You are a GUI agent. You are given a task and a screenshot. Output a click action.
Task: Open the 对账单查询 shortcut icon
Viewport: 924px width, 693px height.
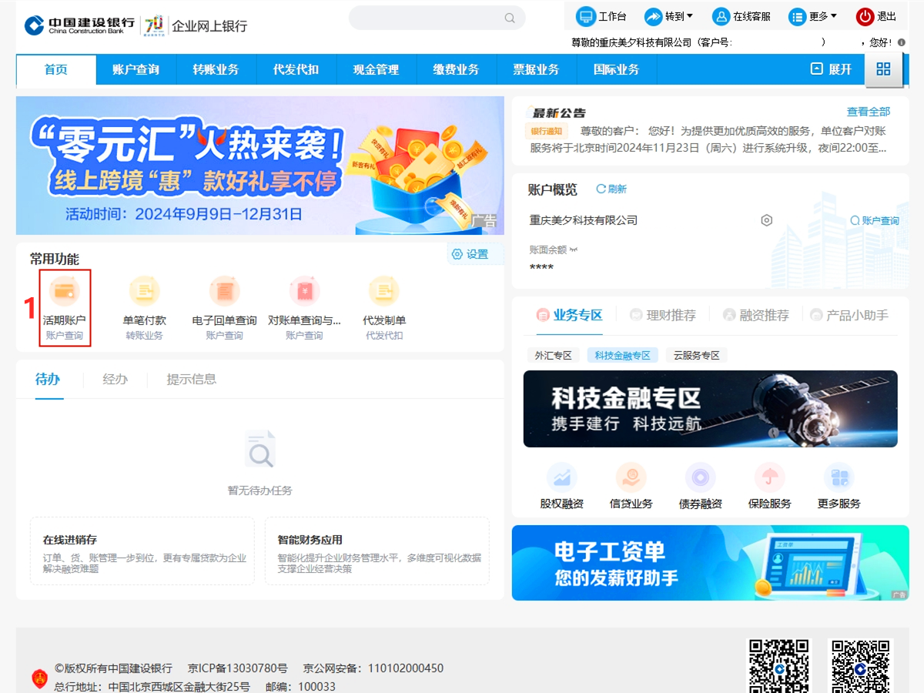pos(304,291)
